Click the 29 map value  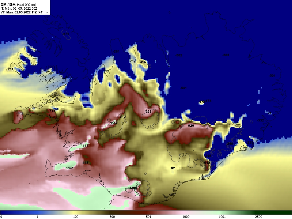click(x=33, y=108)
